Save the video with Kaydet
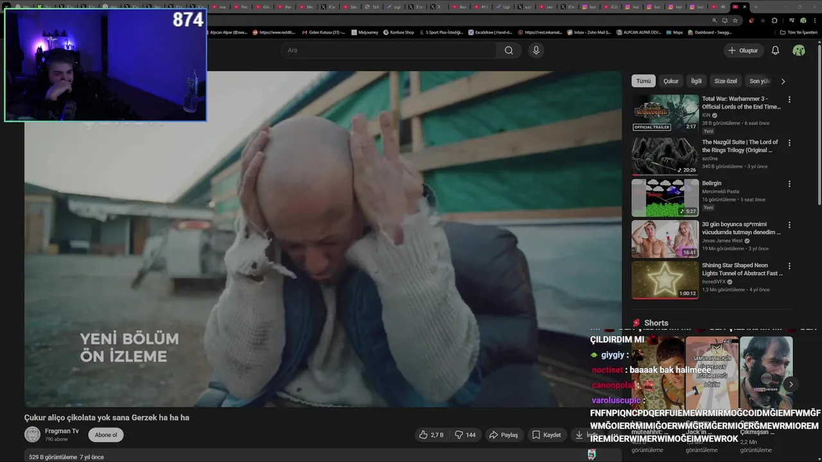Viewport: 822px width, 462px height. click(x=547, y=435)
